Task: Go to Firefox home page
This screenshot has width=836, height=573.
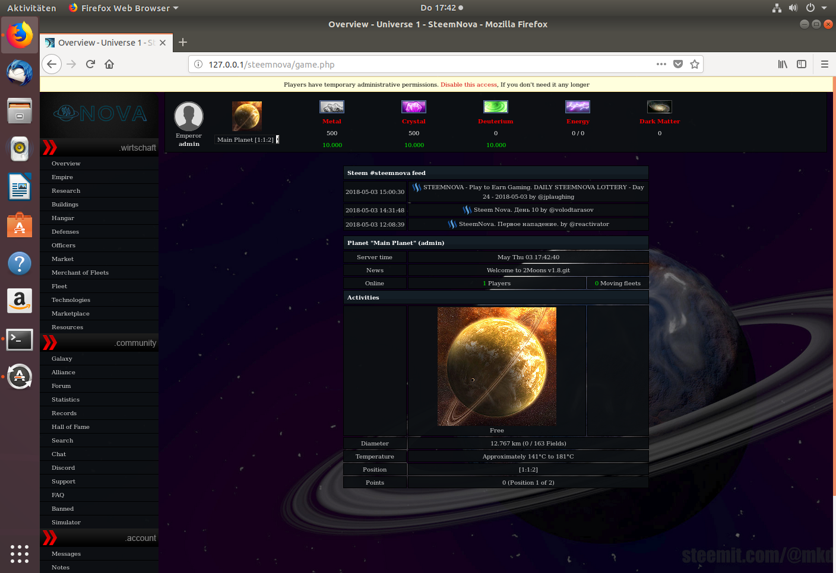Action: coord(109,64)
